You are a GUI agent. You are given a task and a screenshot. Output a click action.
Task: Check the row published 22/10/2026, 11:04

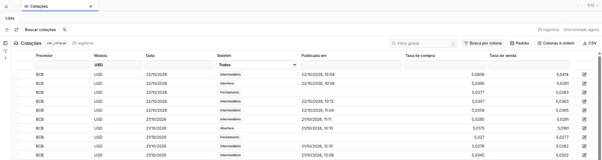(x=17, y=110)
